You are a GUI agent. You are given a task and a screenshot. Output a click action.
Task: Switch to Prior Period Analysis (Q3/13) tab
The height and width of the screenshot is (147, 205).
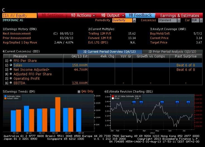pyautogui.click(x=172, y=52)
